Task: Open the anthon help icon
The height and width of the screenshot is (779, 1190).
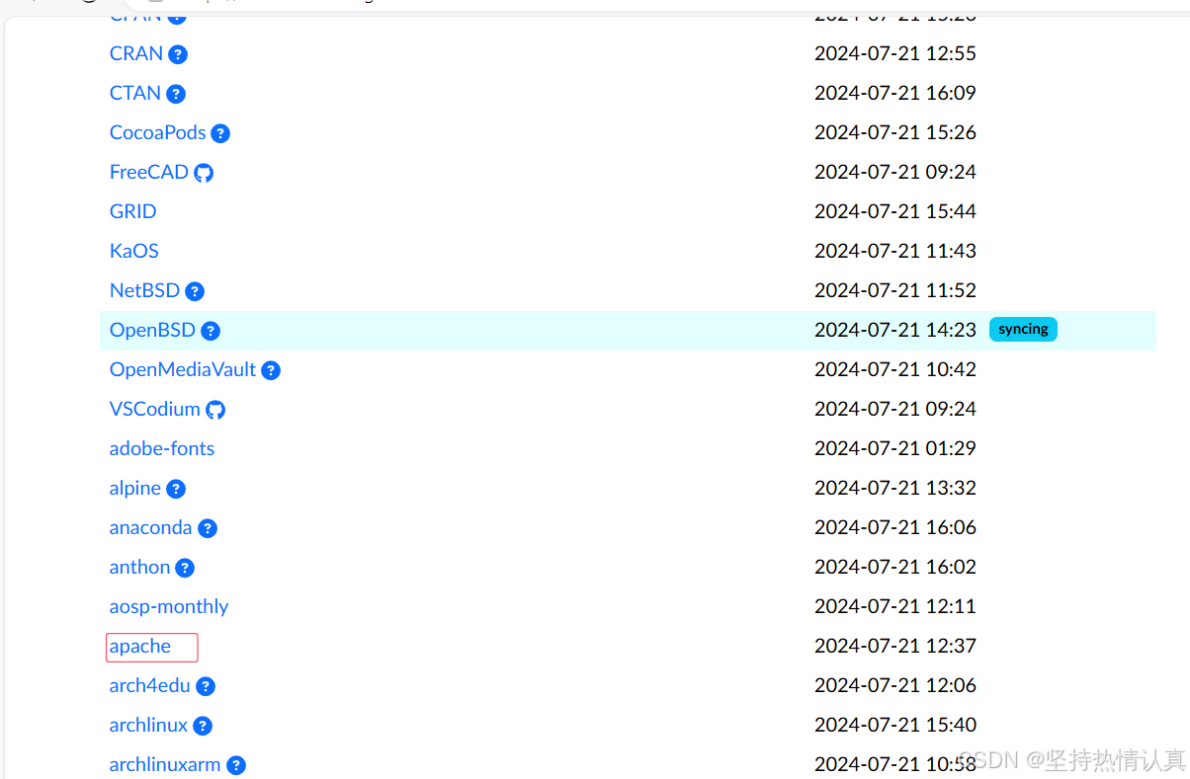Action: pyautogui.click(x=185, y=568)
